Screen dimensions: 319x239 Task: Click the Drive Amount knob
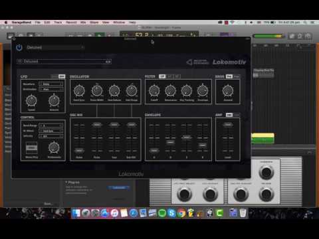point(228,91)
